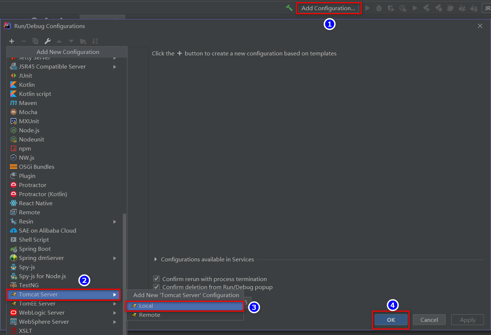Click the red npm icon
This screenshot has width=491, height=335.
(14, 148)
